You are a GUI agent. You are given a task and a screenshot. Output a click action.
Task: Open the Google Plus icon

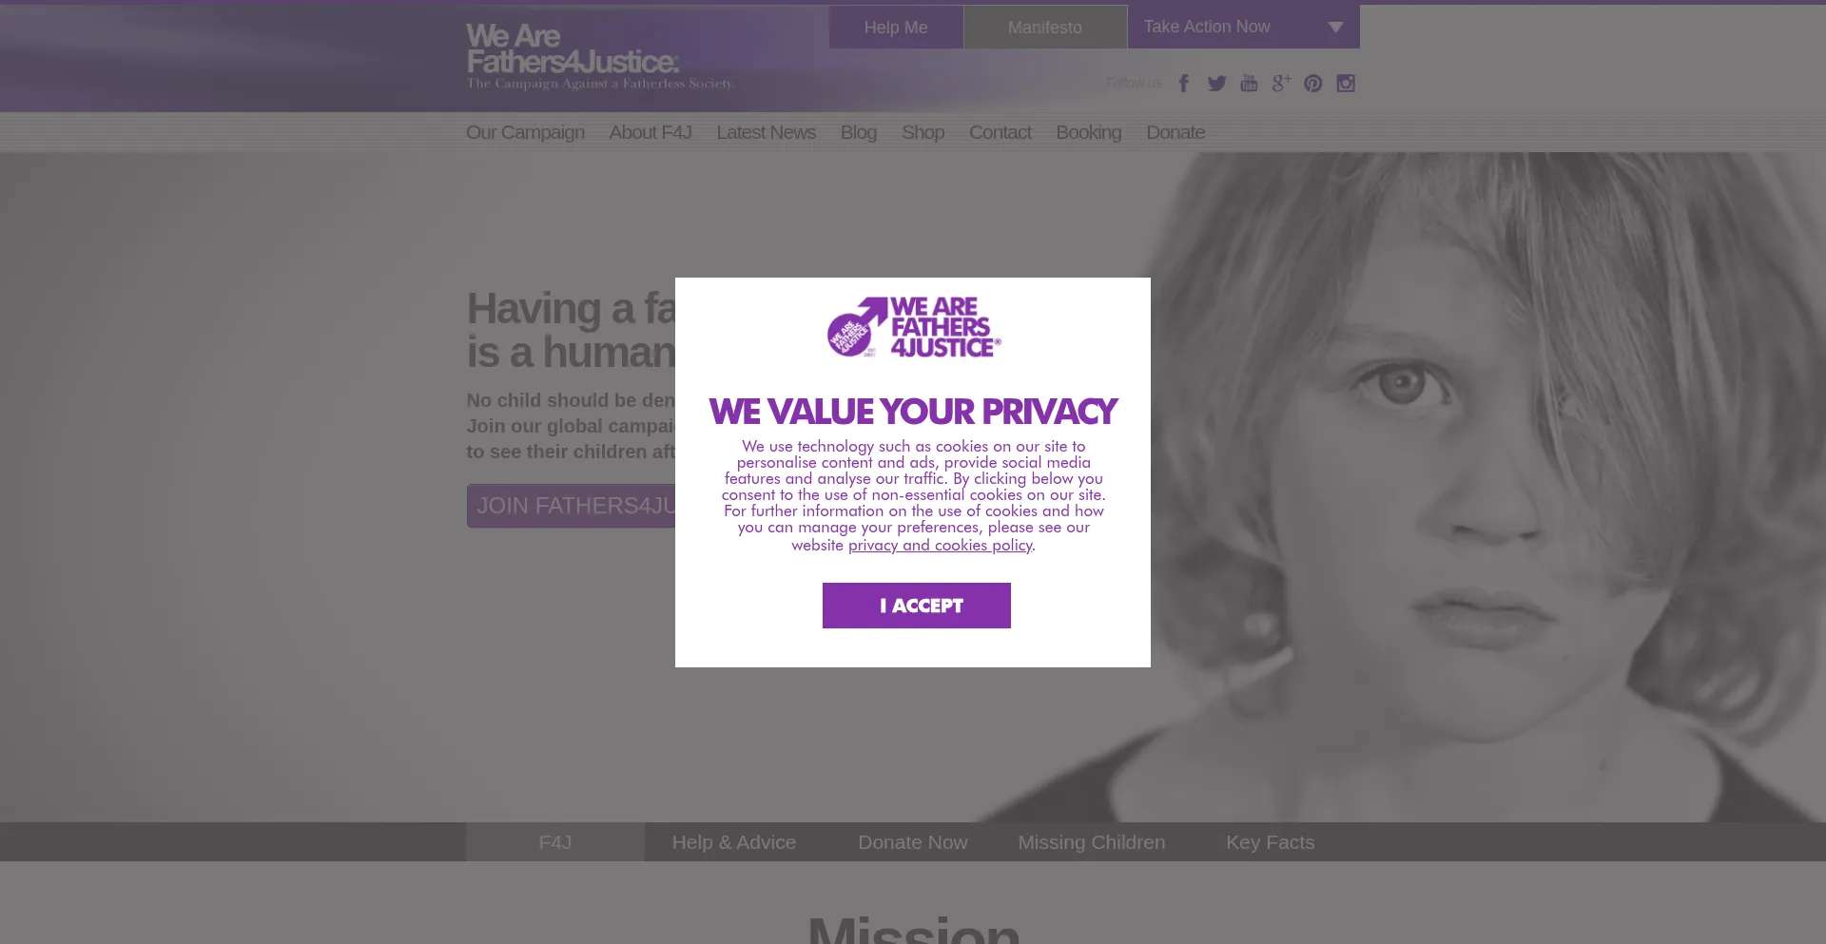pyautogui.click(x=1281, y=84)
